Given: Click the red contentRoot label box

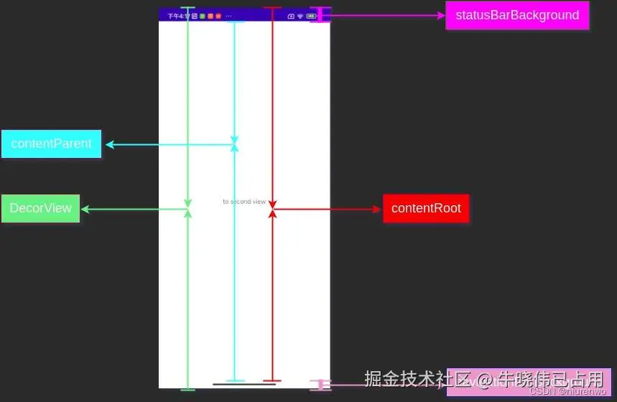Looking at the screenshot, I should 426,208.
